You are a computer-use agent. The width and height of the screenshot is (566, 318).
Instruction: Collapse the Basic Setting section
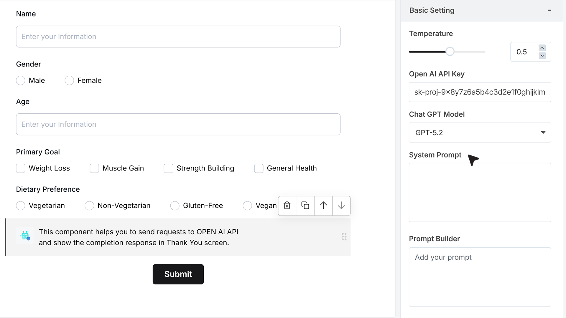(x=549, y=10)
